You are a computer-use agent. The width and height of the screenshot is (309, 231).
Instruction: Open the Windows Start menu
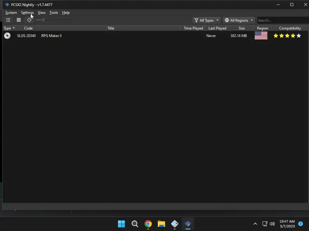pyautogui.click(x=121, y=224)
